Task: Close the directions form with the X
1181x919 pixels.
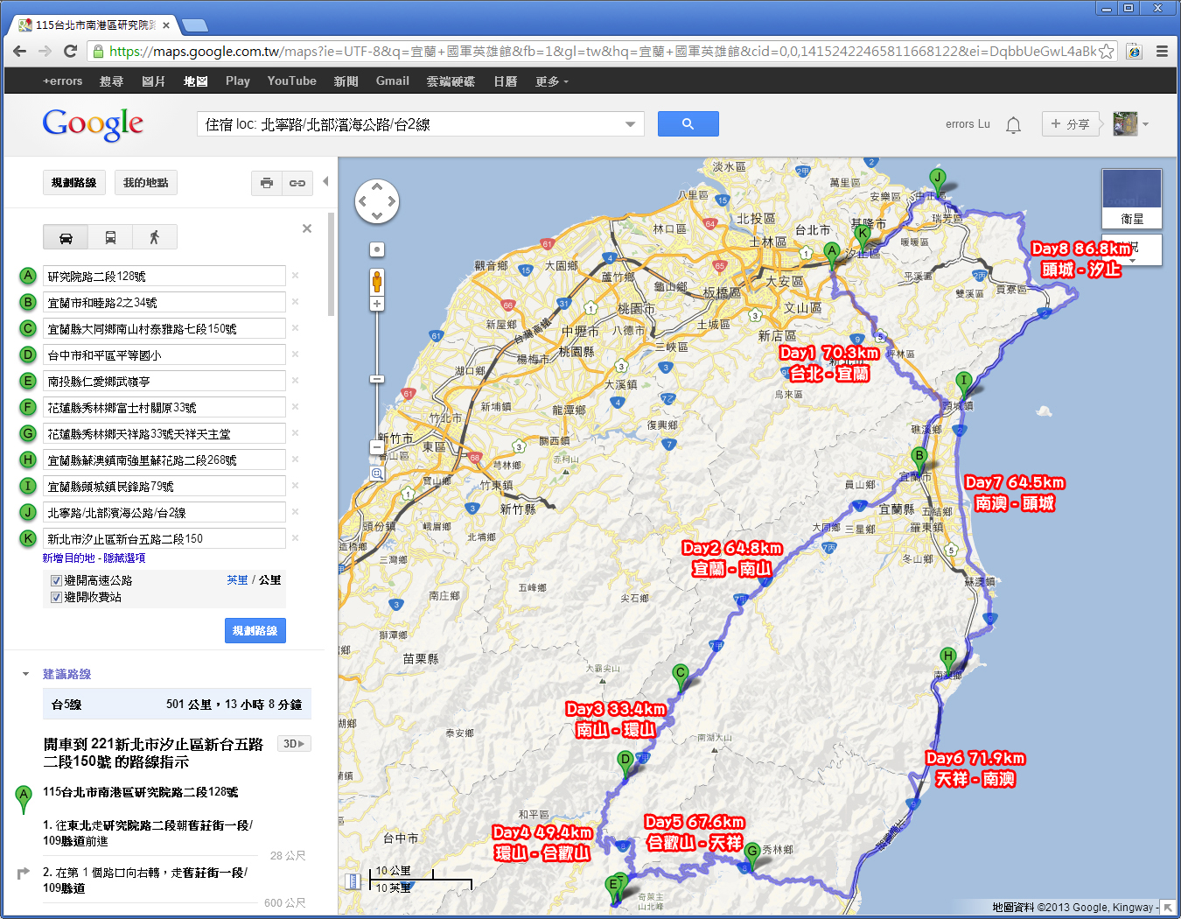Action: click(x=307, y=228)
